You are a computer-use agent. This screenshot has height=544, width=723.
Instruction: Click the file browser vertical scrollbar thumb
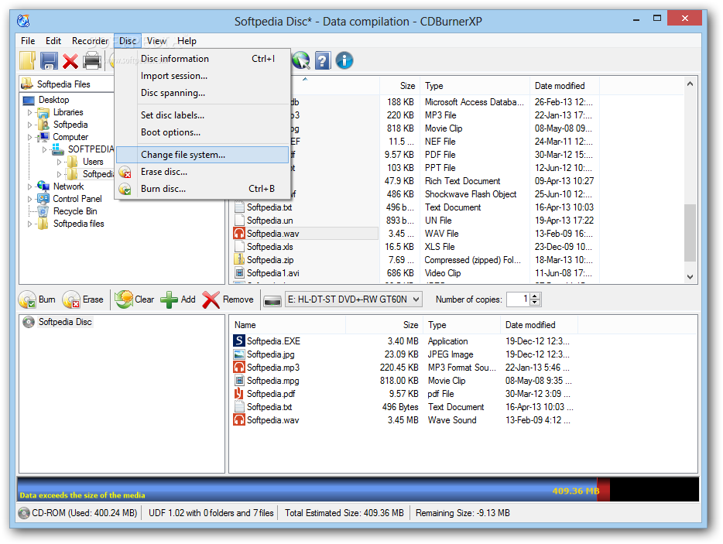point(690,233)
